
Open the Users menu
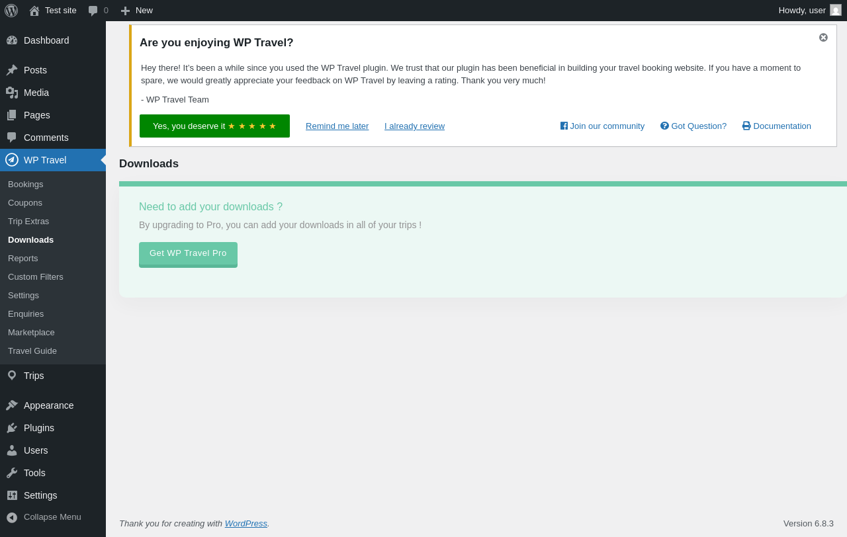pyautogui.click(x=53, y=450)
